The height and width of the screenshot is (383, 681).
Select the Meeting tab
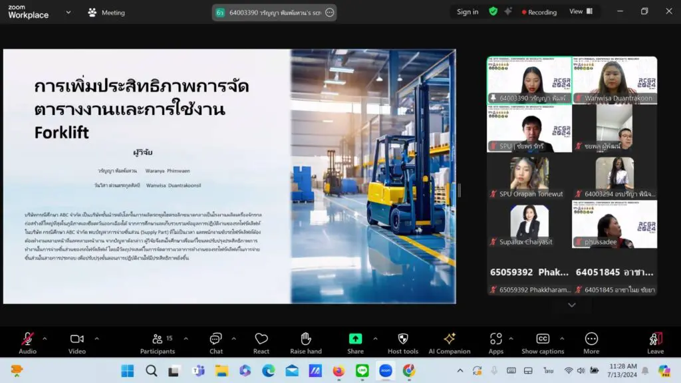coord(106,13)
